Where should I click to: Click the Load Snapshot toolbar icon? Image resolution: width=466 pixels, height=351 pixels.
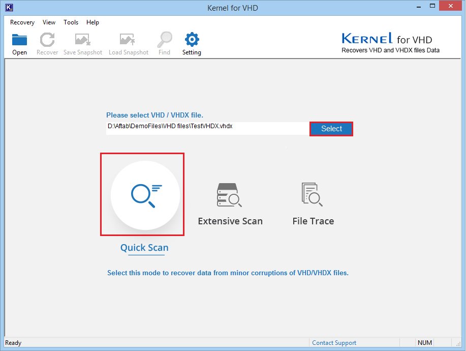coord(128,39)
